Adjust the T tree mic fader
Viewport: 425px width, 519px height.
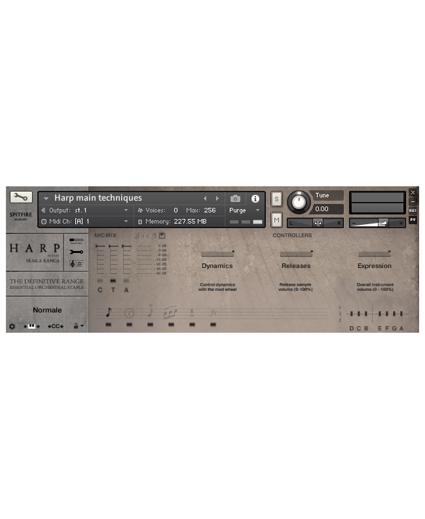point(113,259)
